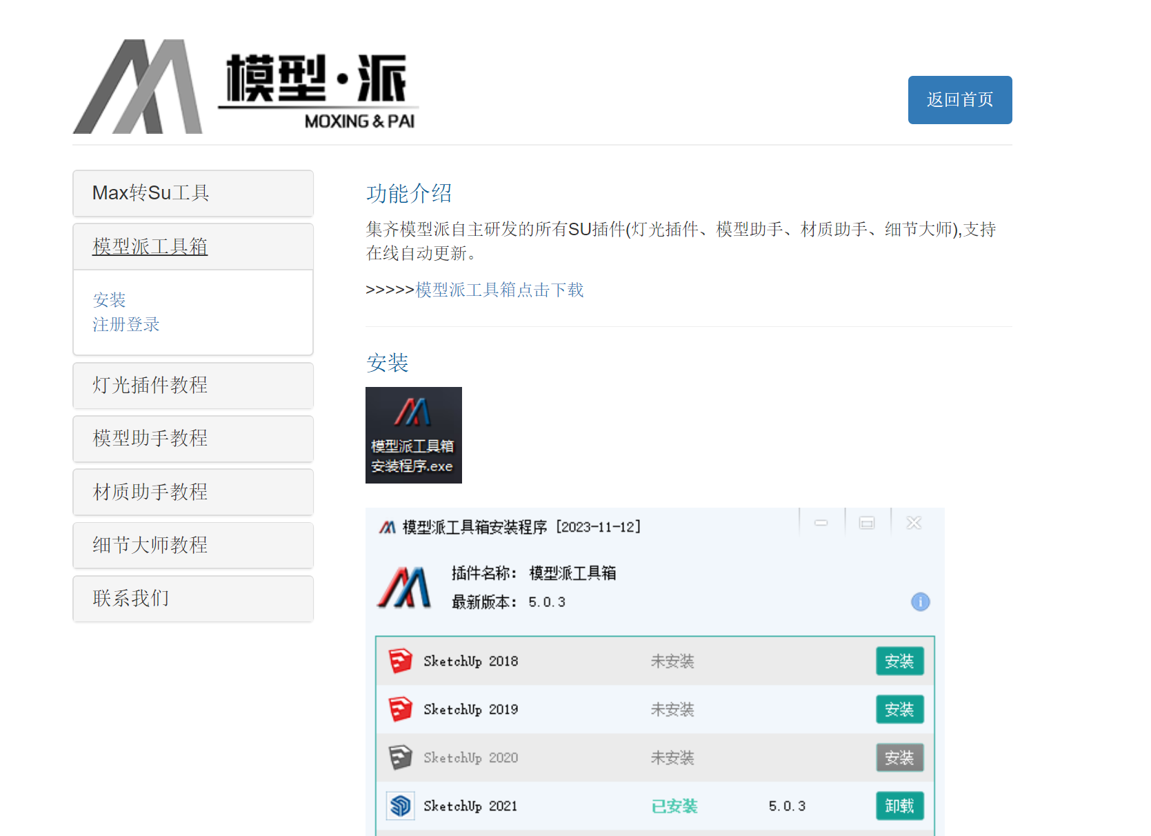
Task: Click the 模型·派 MOXING & PAI logo
Action: tap(246, 86)
